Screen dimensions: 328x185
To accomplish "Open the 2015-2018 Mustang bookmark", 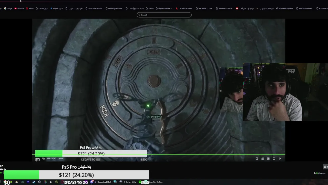I will [x=94, y=8].
